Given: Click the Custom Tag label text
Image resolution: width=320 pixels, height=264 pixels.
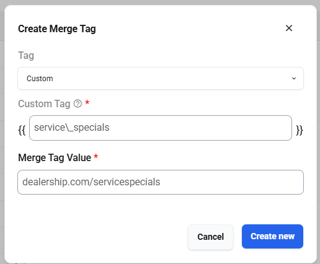Looking at the screenshot, I should click(44, 103).
